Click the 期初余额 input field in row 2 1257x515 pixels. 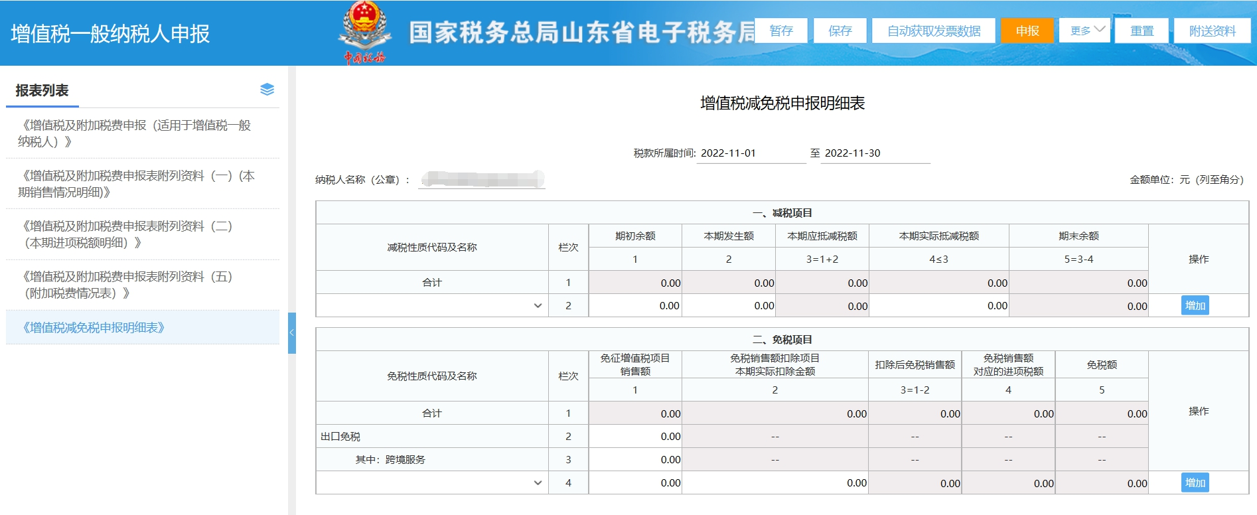pyautogui.click(x=635, y=306)
